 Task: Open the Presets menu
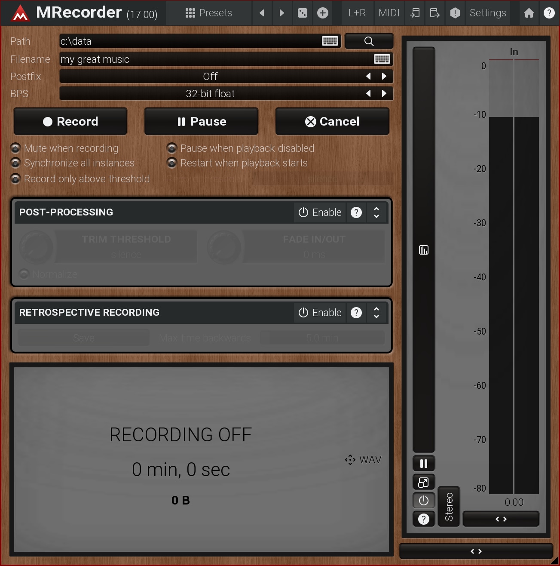[x=209, y=13]
